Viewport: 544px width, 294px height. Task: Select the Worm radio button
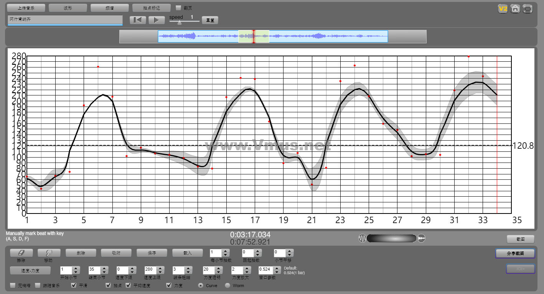coord(227,286)
